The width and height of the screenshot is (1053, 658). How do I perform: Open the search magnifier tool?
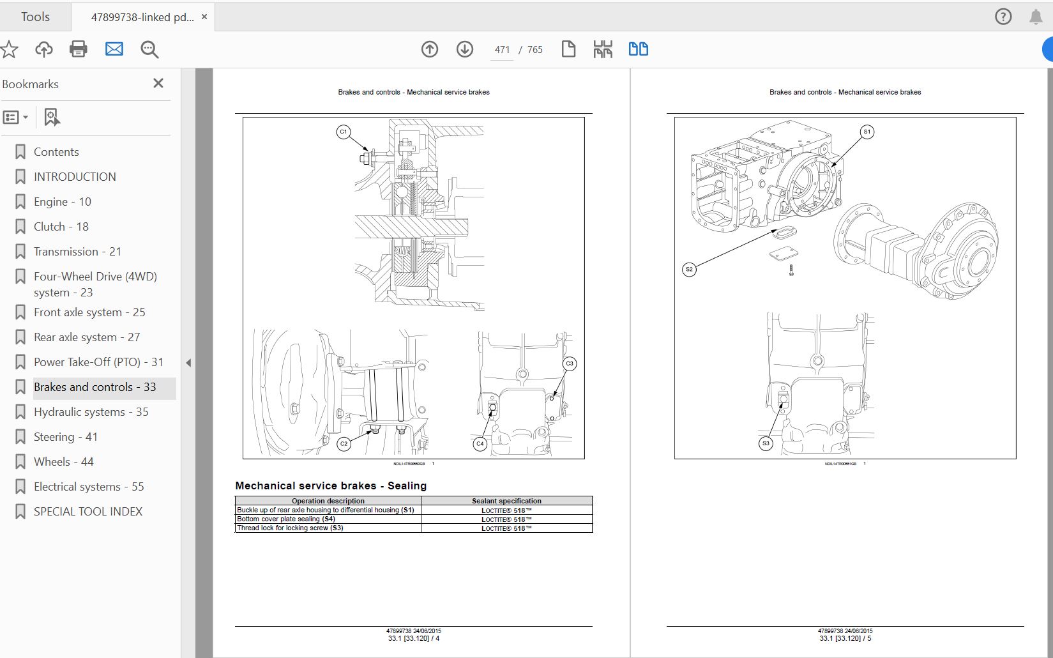[149, 49]
